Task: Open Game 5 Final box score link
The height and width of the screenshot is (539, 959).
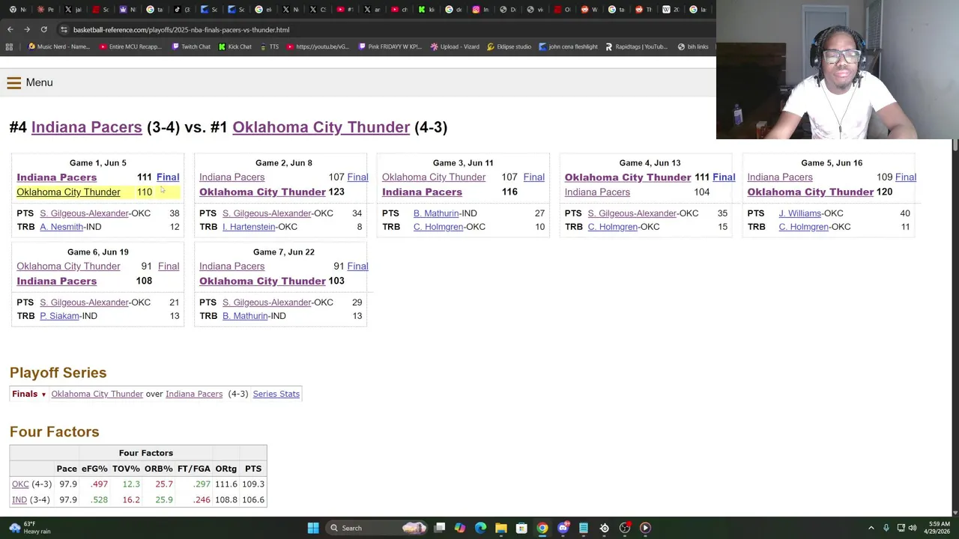Action: pos(905,177)
